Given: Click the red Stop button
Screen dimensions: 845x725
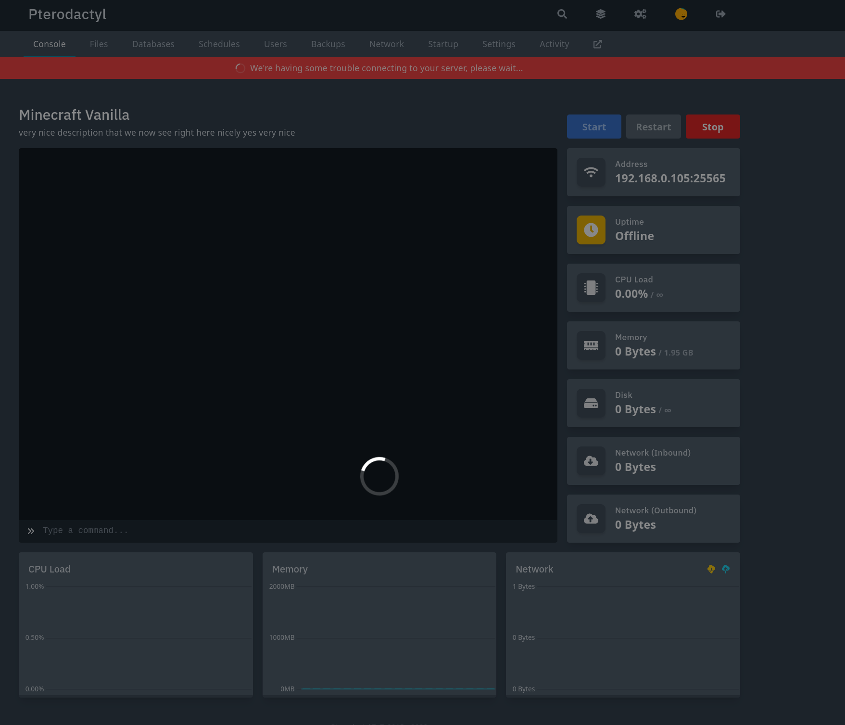Looking at the screenshot, I should pos(713,127).
